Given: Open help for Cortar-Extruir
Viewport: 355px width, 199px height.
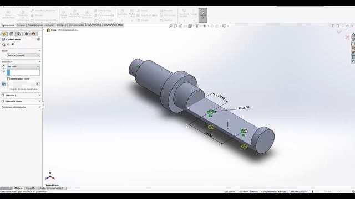Looking at the screenshot, I should [x=38, y=39].
